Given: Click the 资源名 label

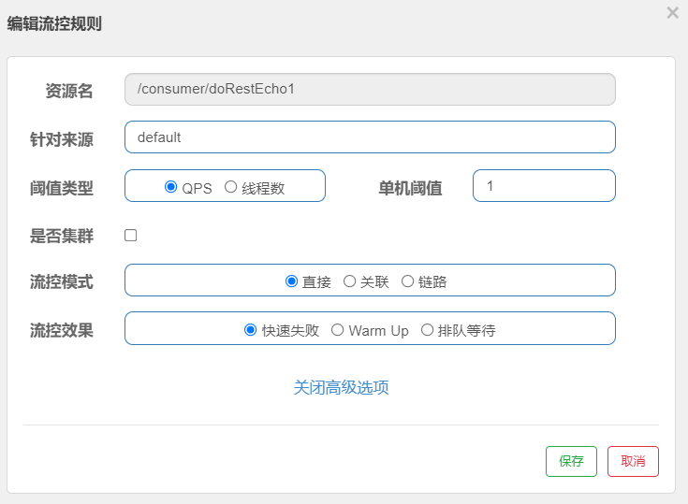Looking at the screenshot, I should pos(69,91).
